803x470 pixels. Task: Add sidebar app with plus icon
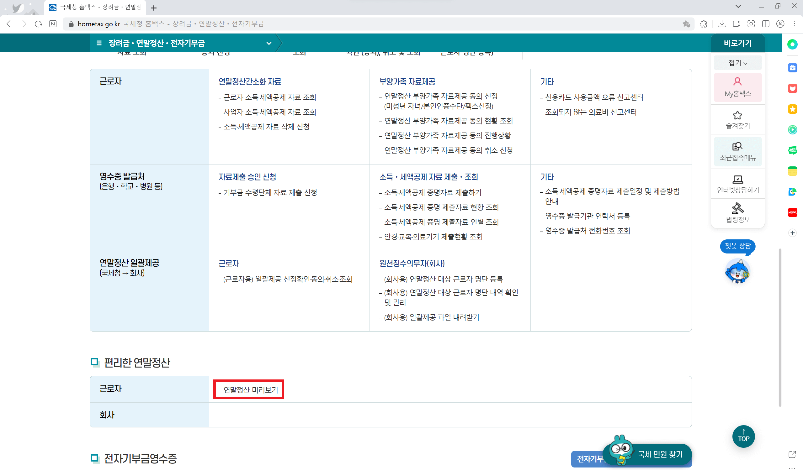pyautogui.click(x=792, y=233)
